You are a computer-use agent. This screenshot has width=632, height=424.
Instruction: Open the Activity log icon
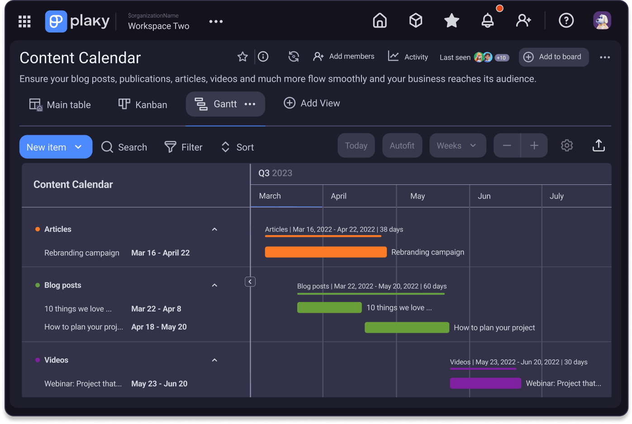tap(393, 56)
